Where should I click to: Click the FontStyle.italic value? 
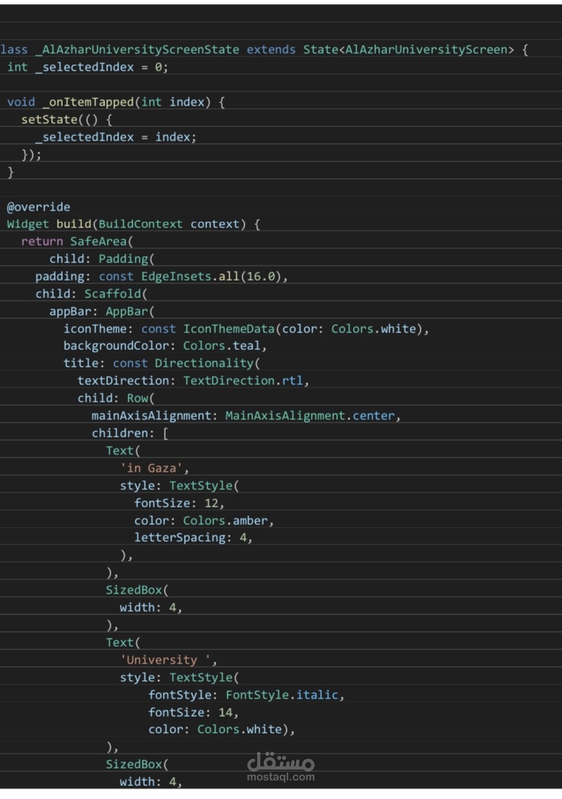tap(282, 695)
